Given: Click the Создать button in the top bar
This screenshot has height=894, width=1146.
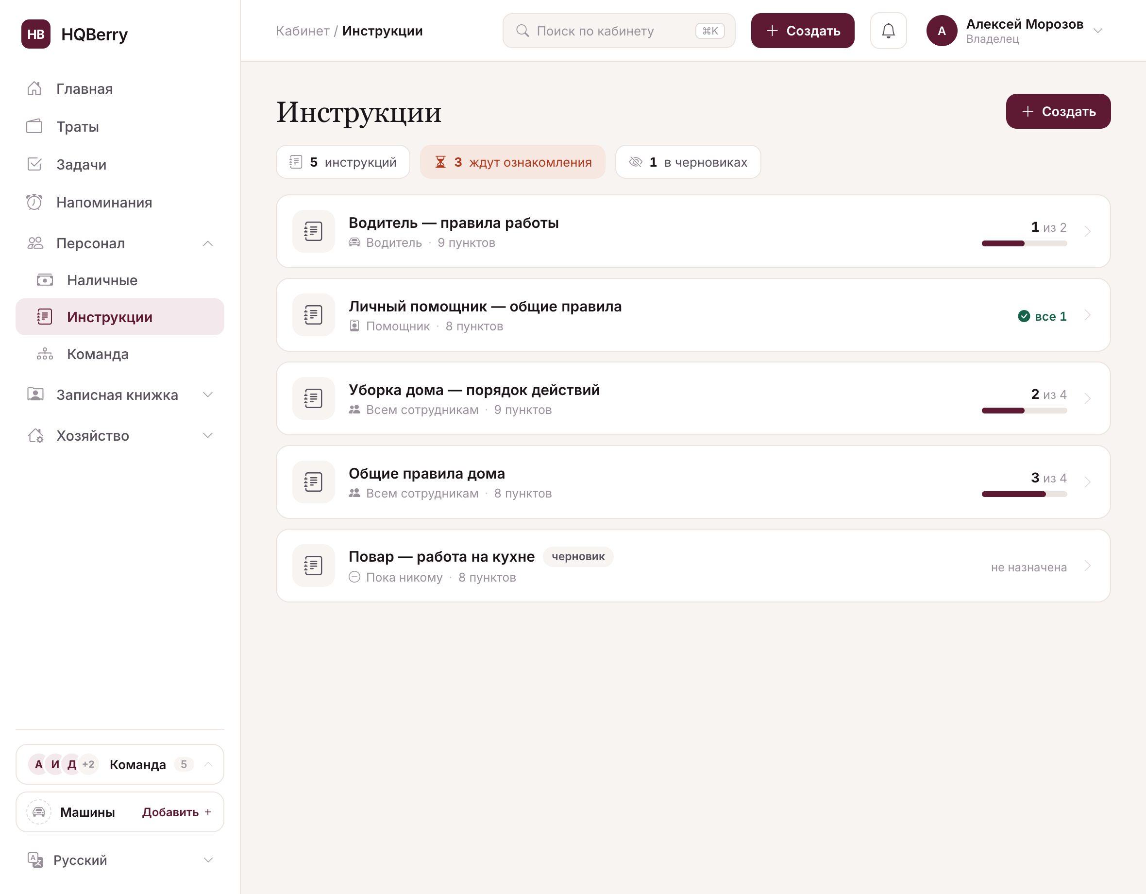Looking at the screenshot, I should click(802, 31).
